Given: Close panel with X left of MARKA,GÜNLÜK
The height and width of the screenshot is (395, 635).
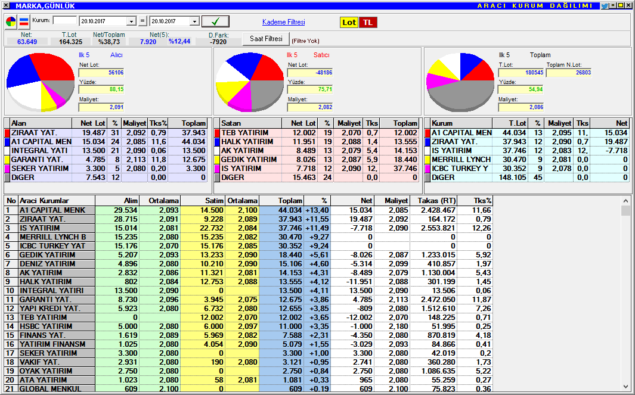Looking at the screenshot, I should coord(6,6).
